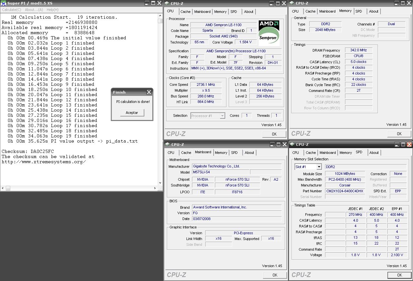
Task: Minimize the Super PI window
Action: click(x=147, y=3)
